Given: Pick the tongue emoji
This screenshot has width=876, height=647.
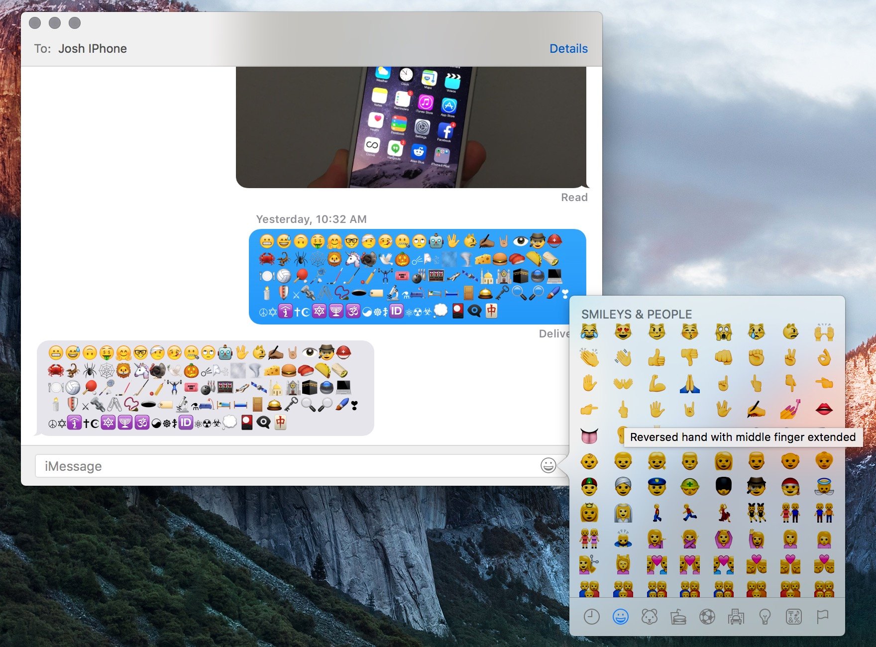Looking at the screenshot, I should pos(589,435).
